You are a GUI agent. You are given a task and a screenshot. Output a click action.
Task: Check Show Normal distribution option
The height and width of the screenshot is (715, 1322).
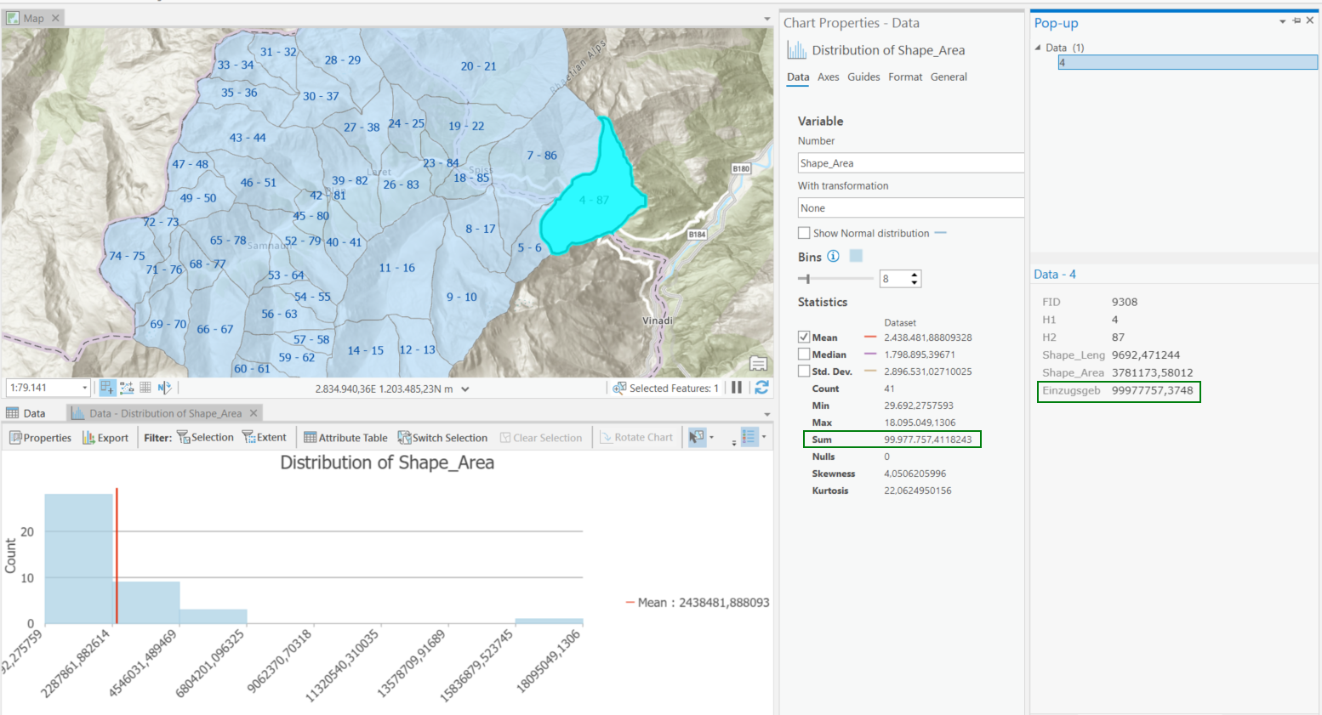click(804, 233)
